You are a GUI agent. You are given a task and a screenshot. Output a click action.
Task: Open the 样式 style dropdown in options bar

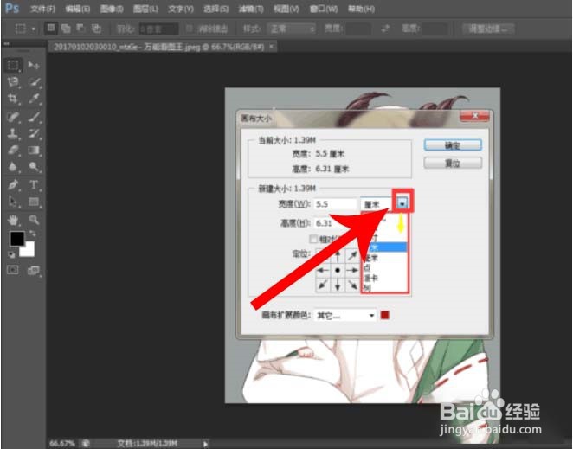click(291, 29)
